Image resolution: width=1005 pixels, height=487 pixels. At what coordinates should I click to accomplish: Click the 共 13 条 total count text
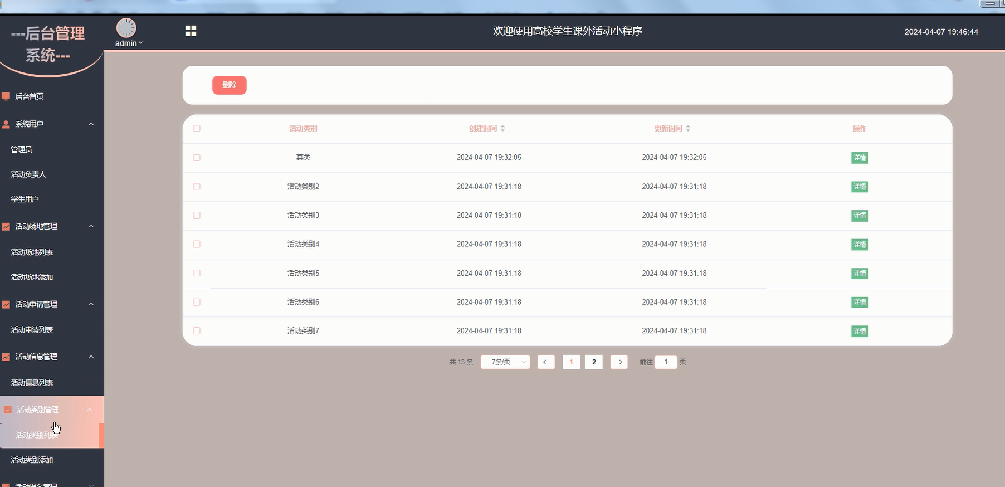(x=461, y=362)
